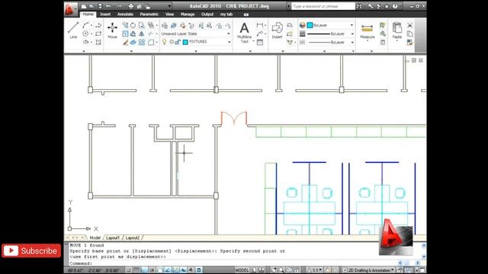Viewport: 488px width, 274px height.
Task: Select the Scale tool
Action: [125, 33]
